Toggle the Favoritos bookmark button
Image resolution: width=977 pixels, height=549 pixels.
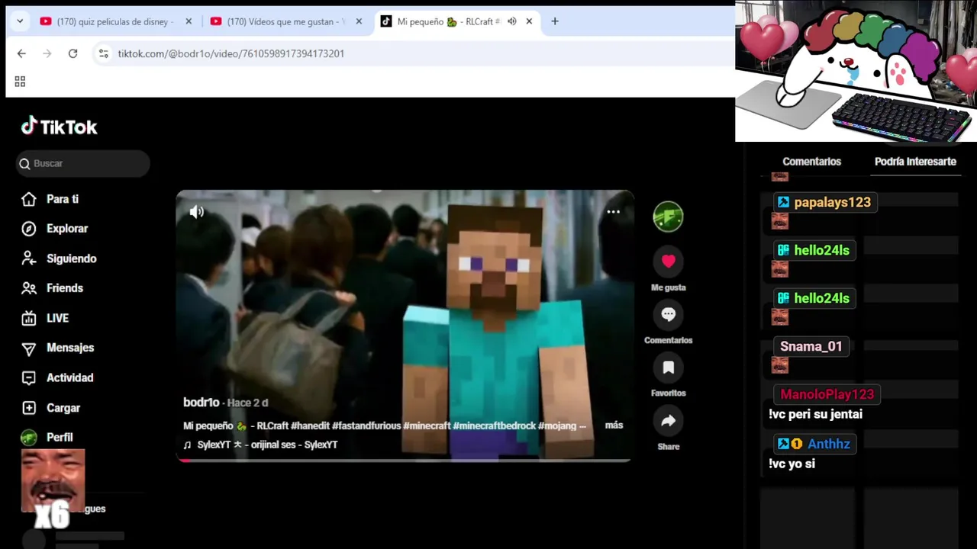(668, 368)
